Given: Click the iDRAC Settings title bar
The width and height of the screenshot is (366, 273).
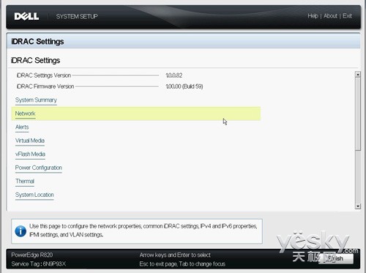Looking at the screenshot, I should pyautogui.click(x=183, y=41).
